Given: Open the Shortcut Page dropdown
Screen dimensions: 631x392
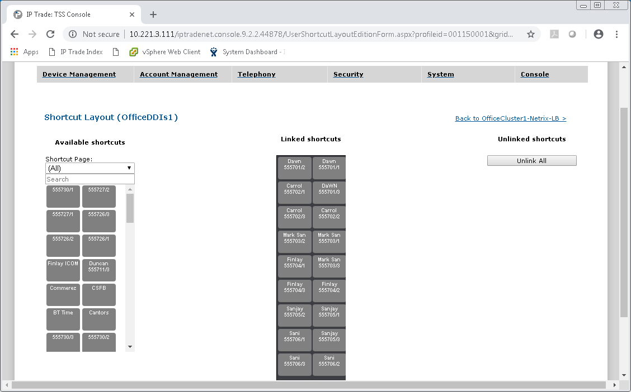Looking at the screenshot, I should [x=90, y=168].
